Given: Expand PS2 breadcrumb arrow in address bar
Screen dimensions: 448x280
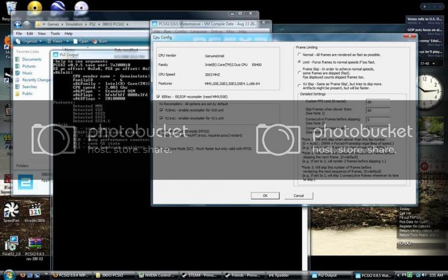Looking at the screenshot, I should click(98, 24).
